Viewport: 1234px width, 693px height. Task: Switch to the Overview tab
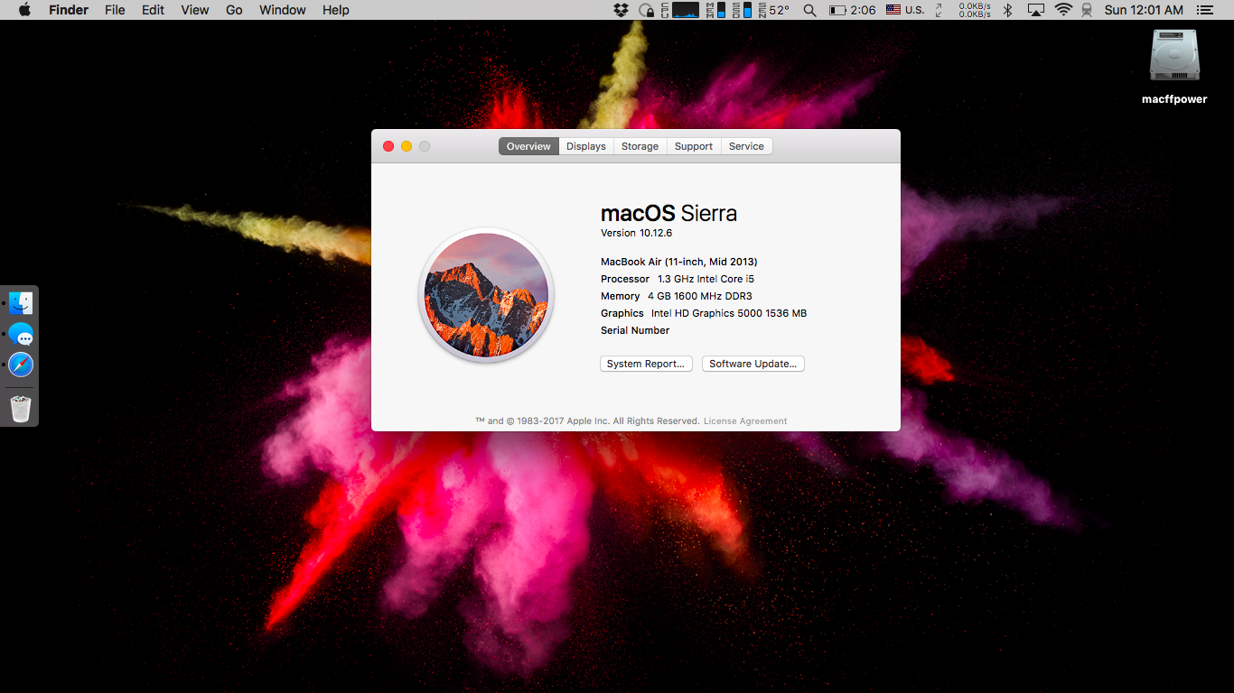click(528, 146)
